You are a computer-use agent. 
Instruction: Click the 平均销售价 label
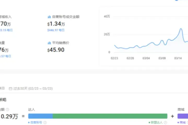[61, 43]
